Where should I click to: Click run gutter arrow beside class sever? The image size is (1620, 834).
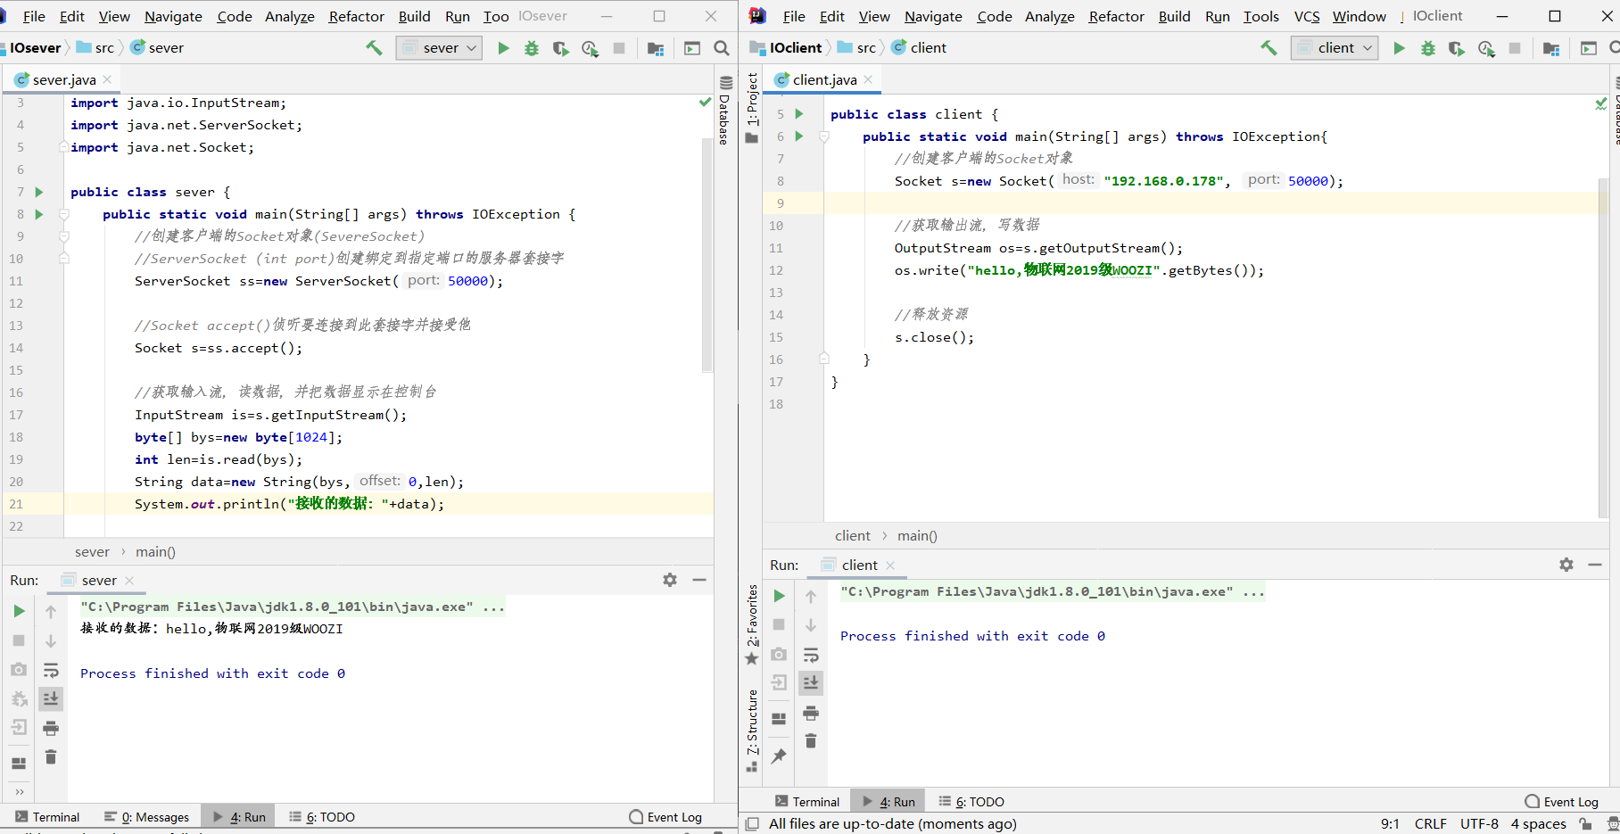pos(38,192)
